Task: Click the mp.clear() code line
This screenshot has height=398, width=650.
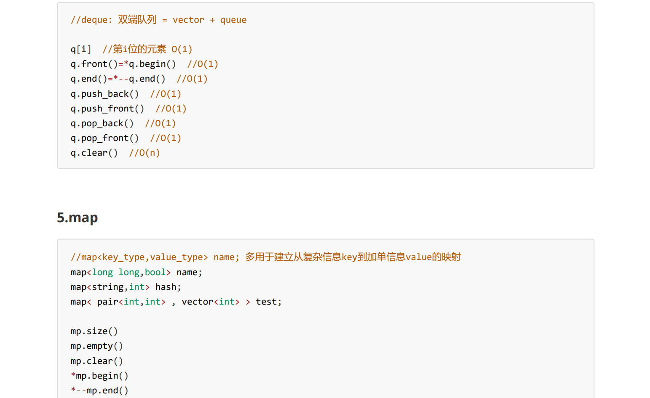Action: (x=97, y=361)
